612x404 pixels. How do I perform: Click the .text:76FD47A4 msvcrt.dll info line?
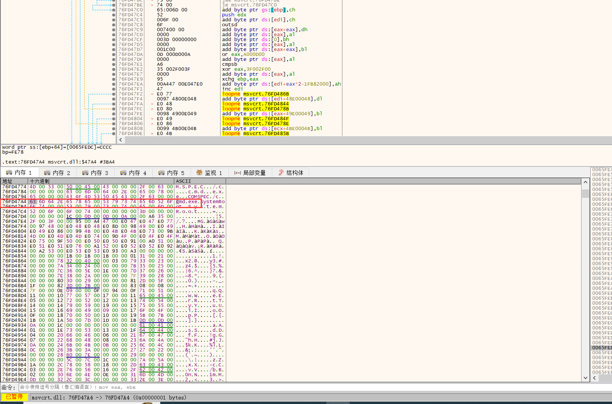pos(58,162)
